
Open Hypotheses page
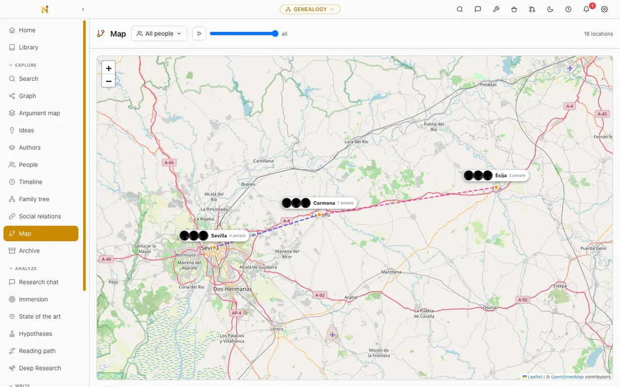(41, 334)
